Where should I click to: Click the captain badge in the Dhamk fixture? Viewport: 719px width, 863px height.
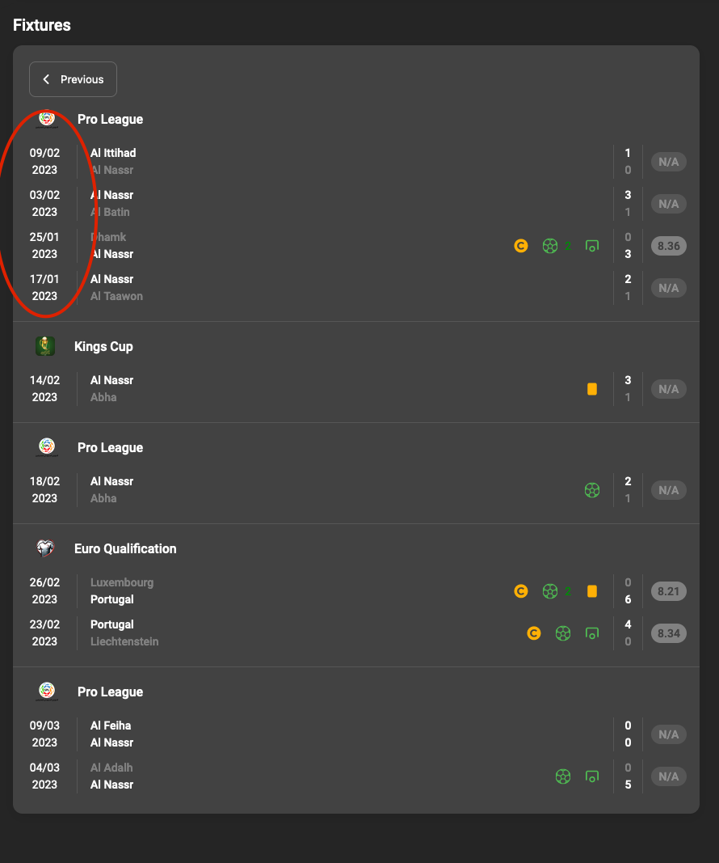tap(520, 246)
